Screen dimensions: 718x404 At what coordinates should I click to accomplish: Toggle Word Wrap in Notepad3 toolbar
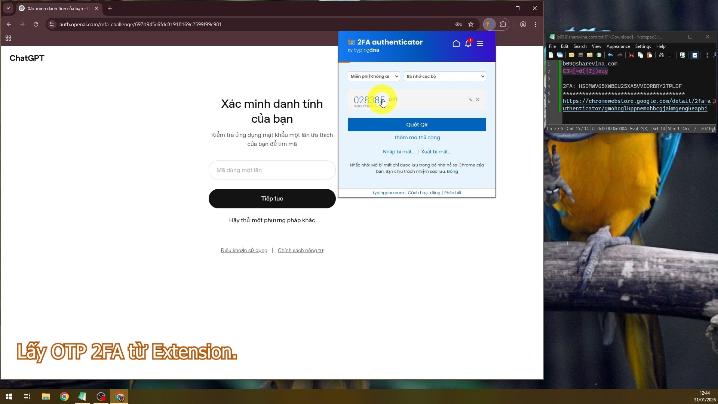694,55
